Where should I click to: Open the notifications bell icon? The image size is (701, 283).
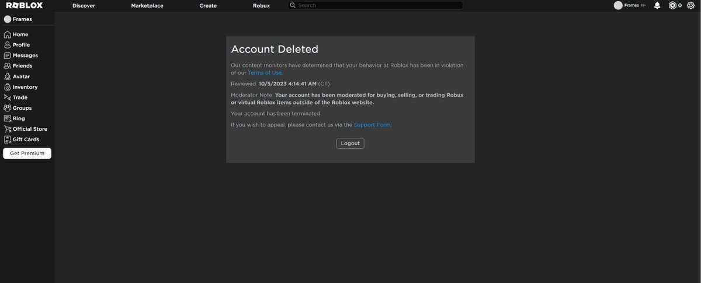pos(657,5)
